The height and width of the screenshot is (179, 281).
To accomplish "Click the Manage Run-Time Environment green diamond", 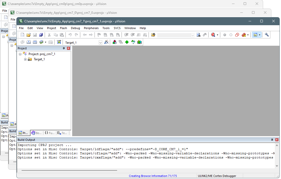I will pos(127,42).
